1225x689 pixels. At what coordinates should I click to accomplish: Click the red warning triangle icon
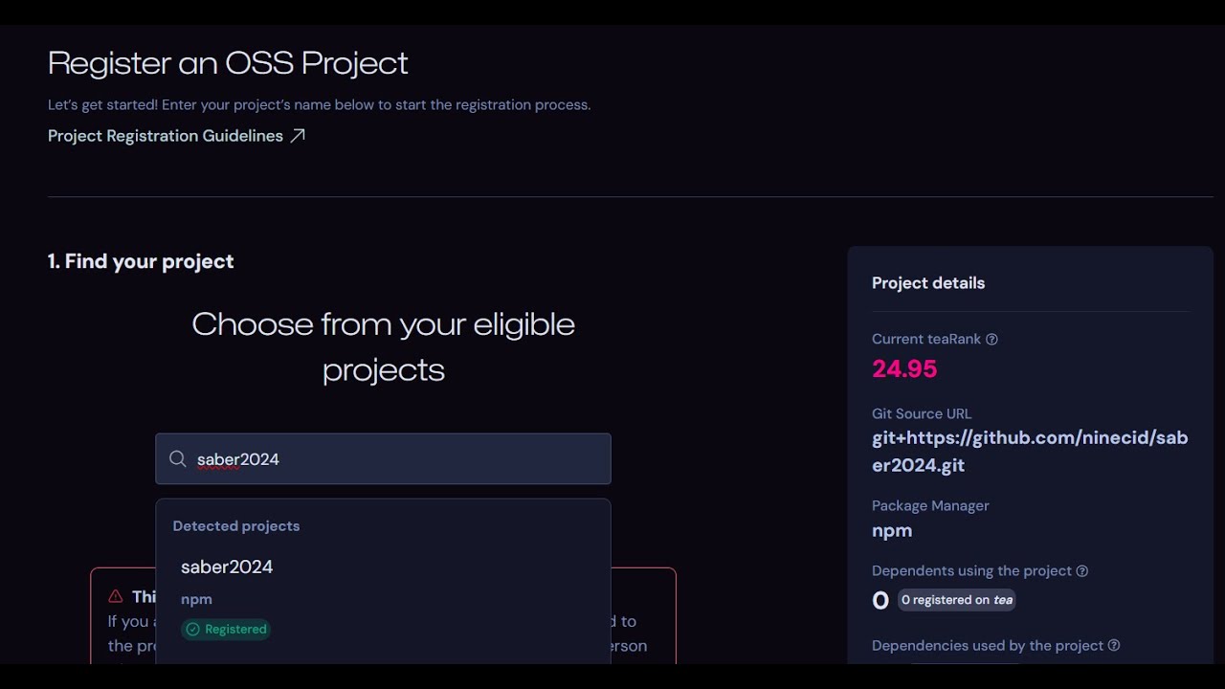(x=116, y=596)
